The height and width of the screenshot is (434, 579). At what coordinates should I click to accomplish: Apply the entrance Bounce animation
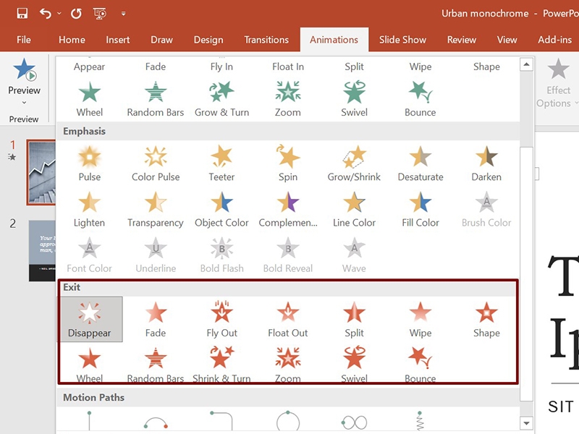point(420,99)
